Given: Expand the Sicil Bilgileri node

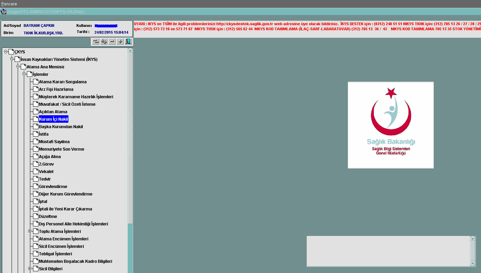Looking at the screenshot, I should (x=30, y=269).
